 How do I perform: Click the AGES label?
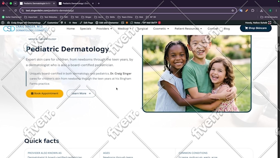106,153
